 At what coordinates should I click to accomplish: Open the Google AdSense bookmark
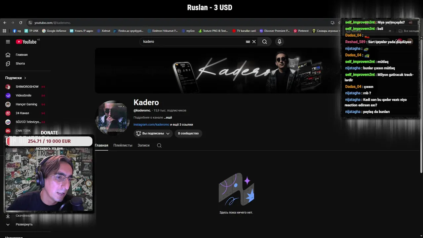pos(54,31)
